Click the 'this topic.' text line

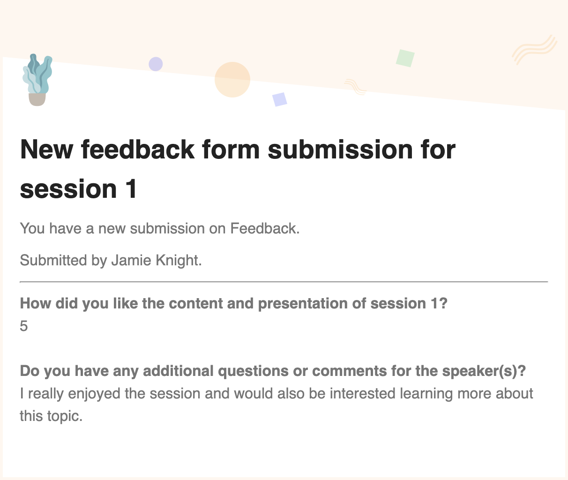(51, 416)
